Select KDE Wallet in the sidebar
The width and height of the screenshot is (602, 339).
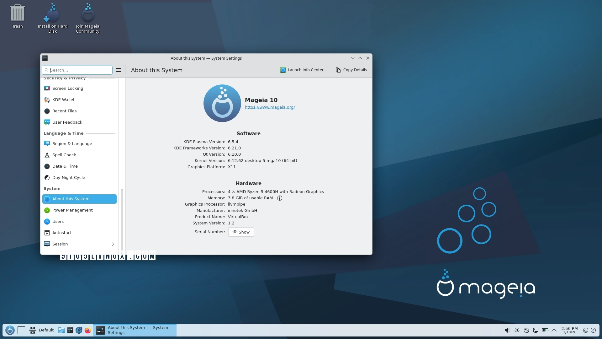coord(64,100)
